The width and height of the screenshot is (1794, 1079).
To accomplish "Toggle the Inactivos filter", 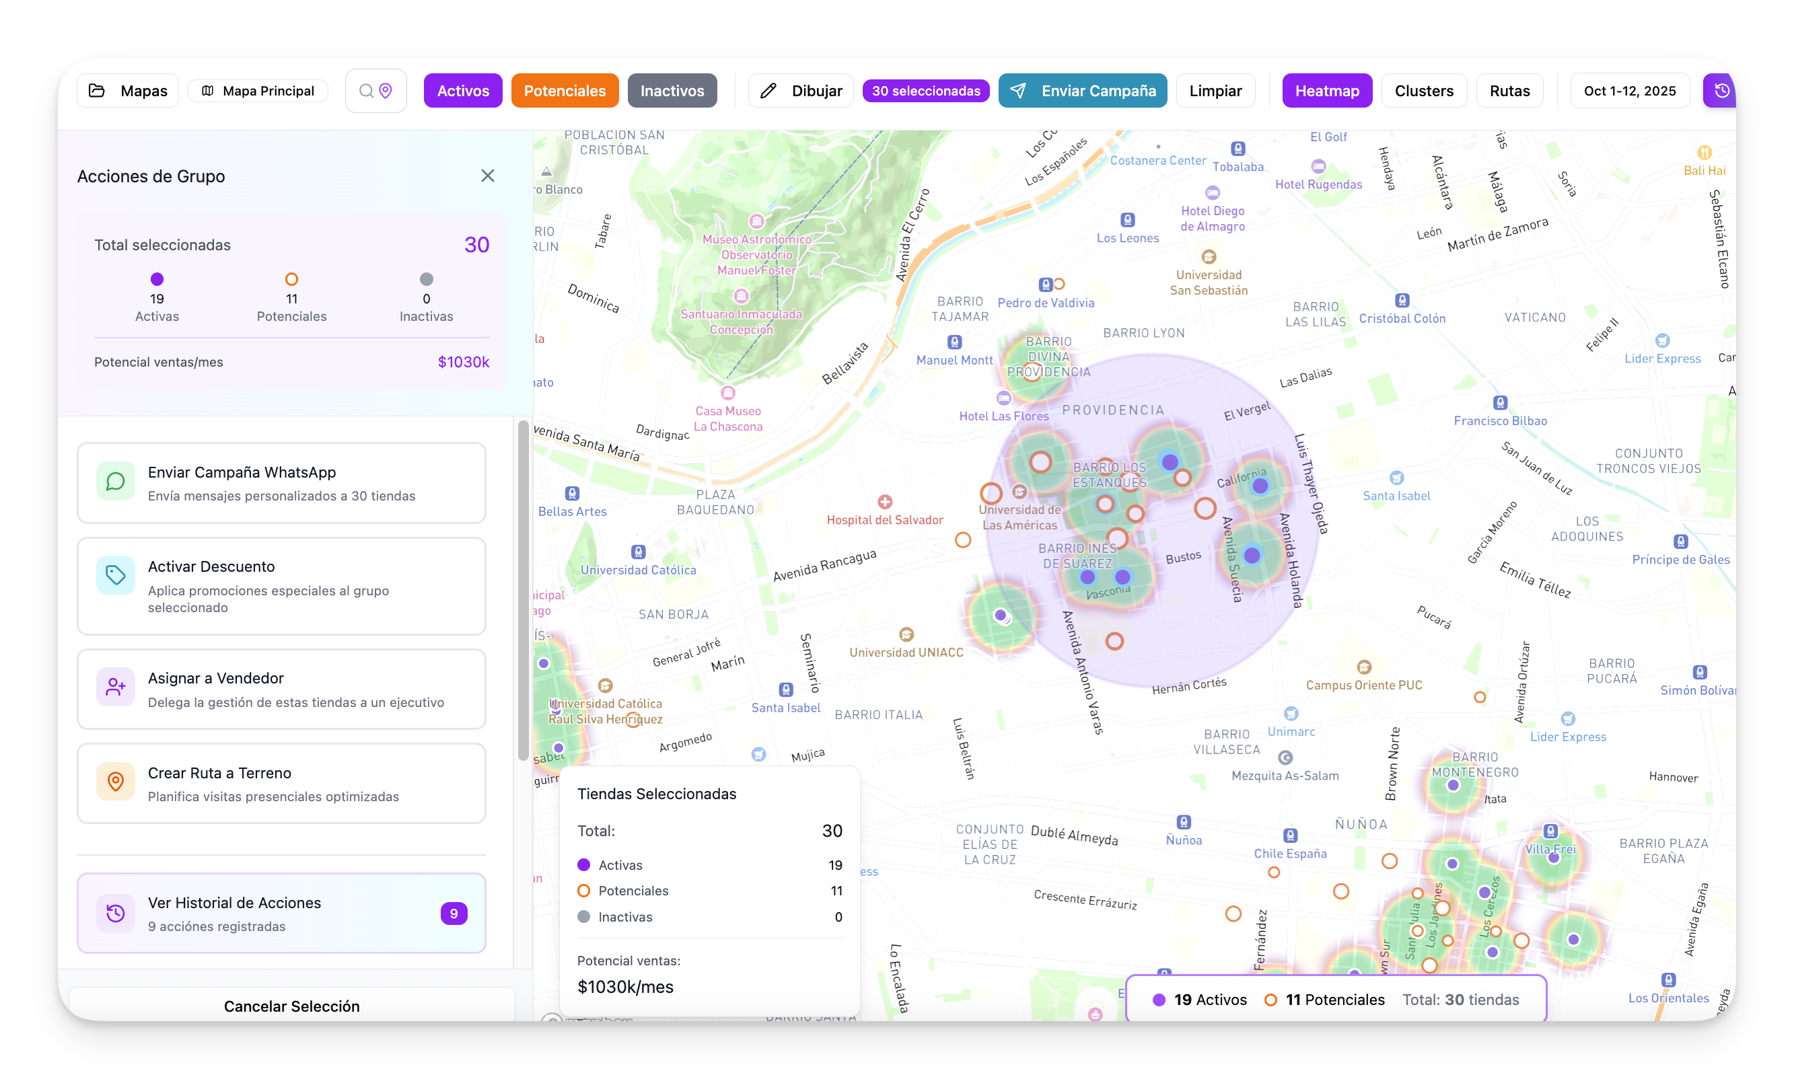I will (x=672, y=91).
